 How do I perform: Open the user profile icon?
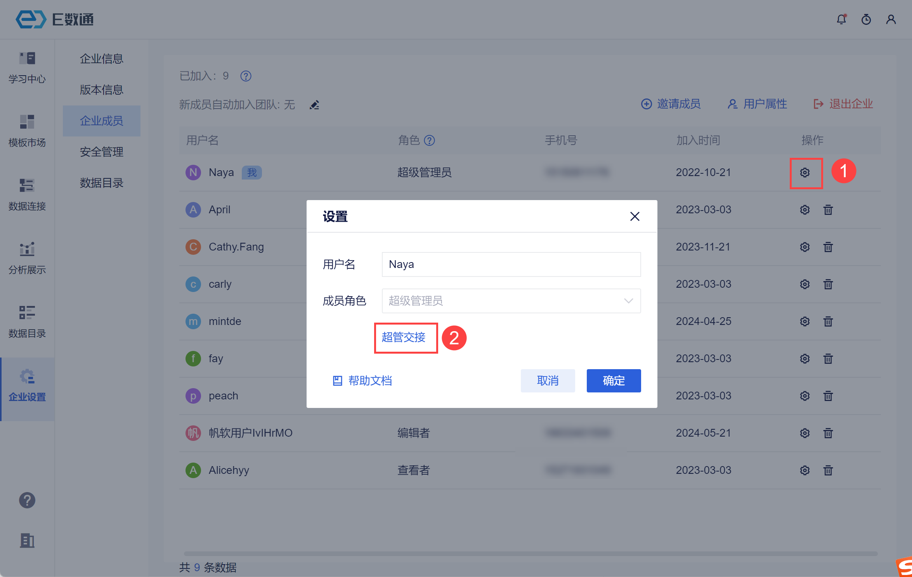click(x=891, y=19)
